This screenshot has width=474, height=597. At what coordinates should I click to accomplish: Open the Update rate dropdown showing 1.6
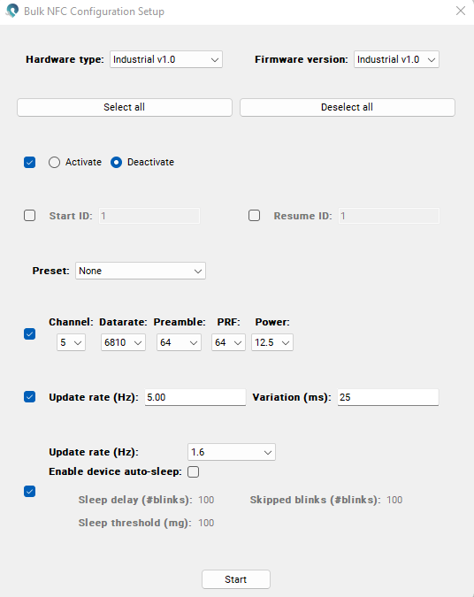(232, 452)
